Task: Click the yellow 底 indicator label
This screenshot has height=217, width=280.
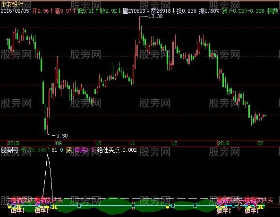Action: [x=69, y=150]
